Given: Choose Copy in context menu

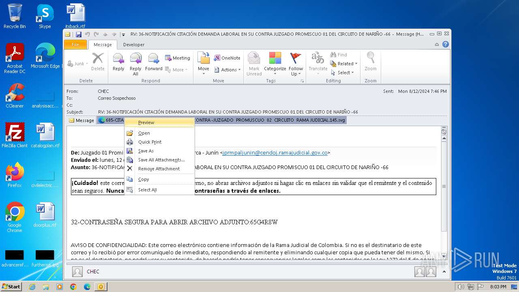Looking at the screenshot, I should point(159,179).
